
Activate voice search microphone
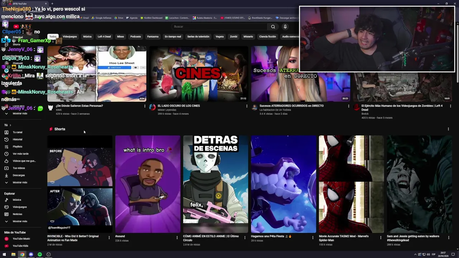285,27
